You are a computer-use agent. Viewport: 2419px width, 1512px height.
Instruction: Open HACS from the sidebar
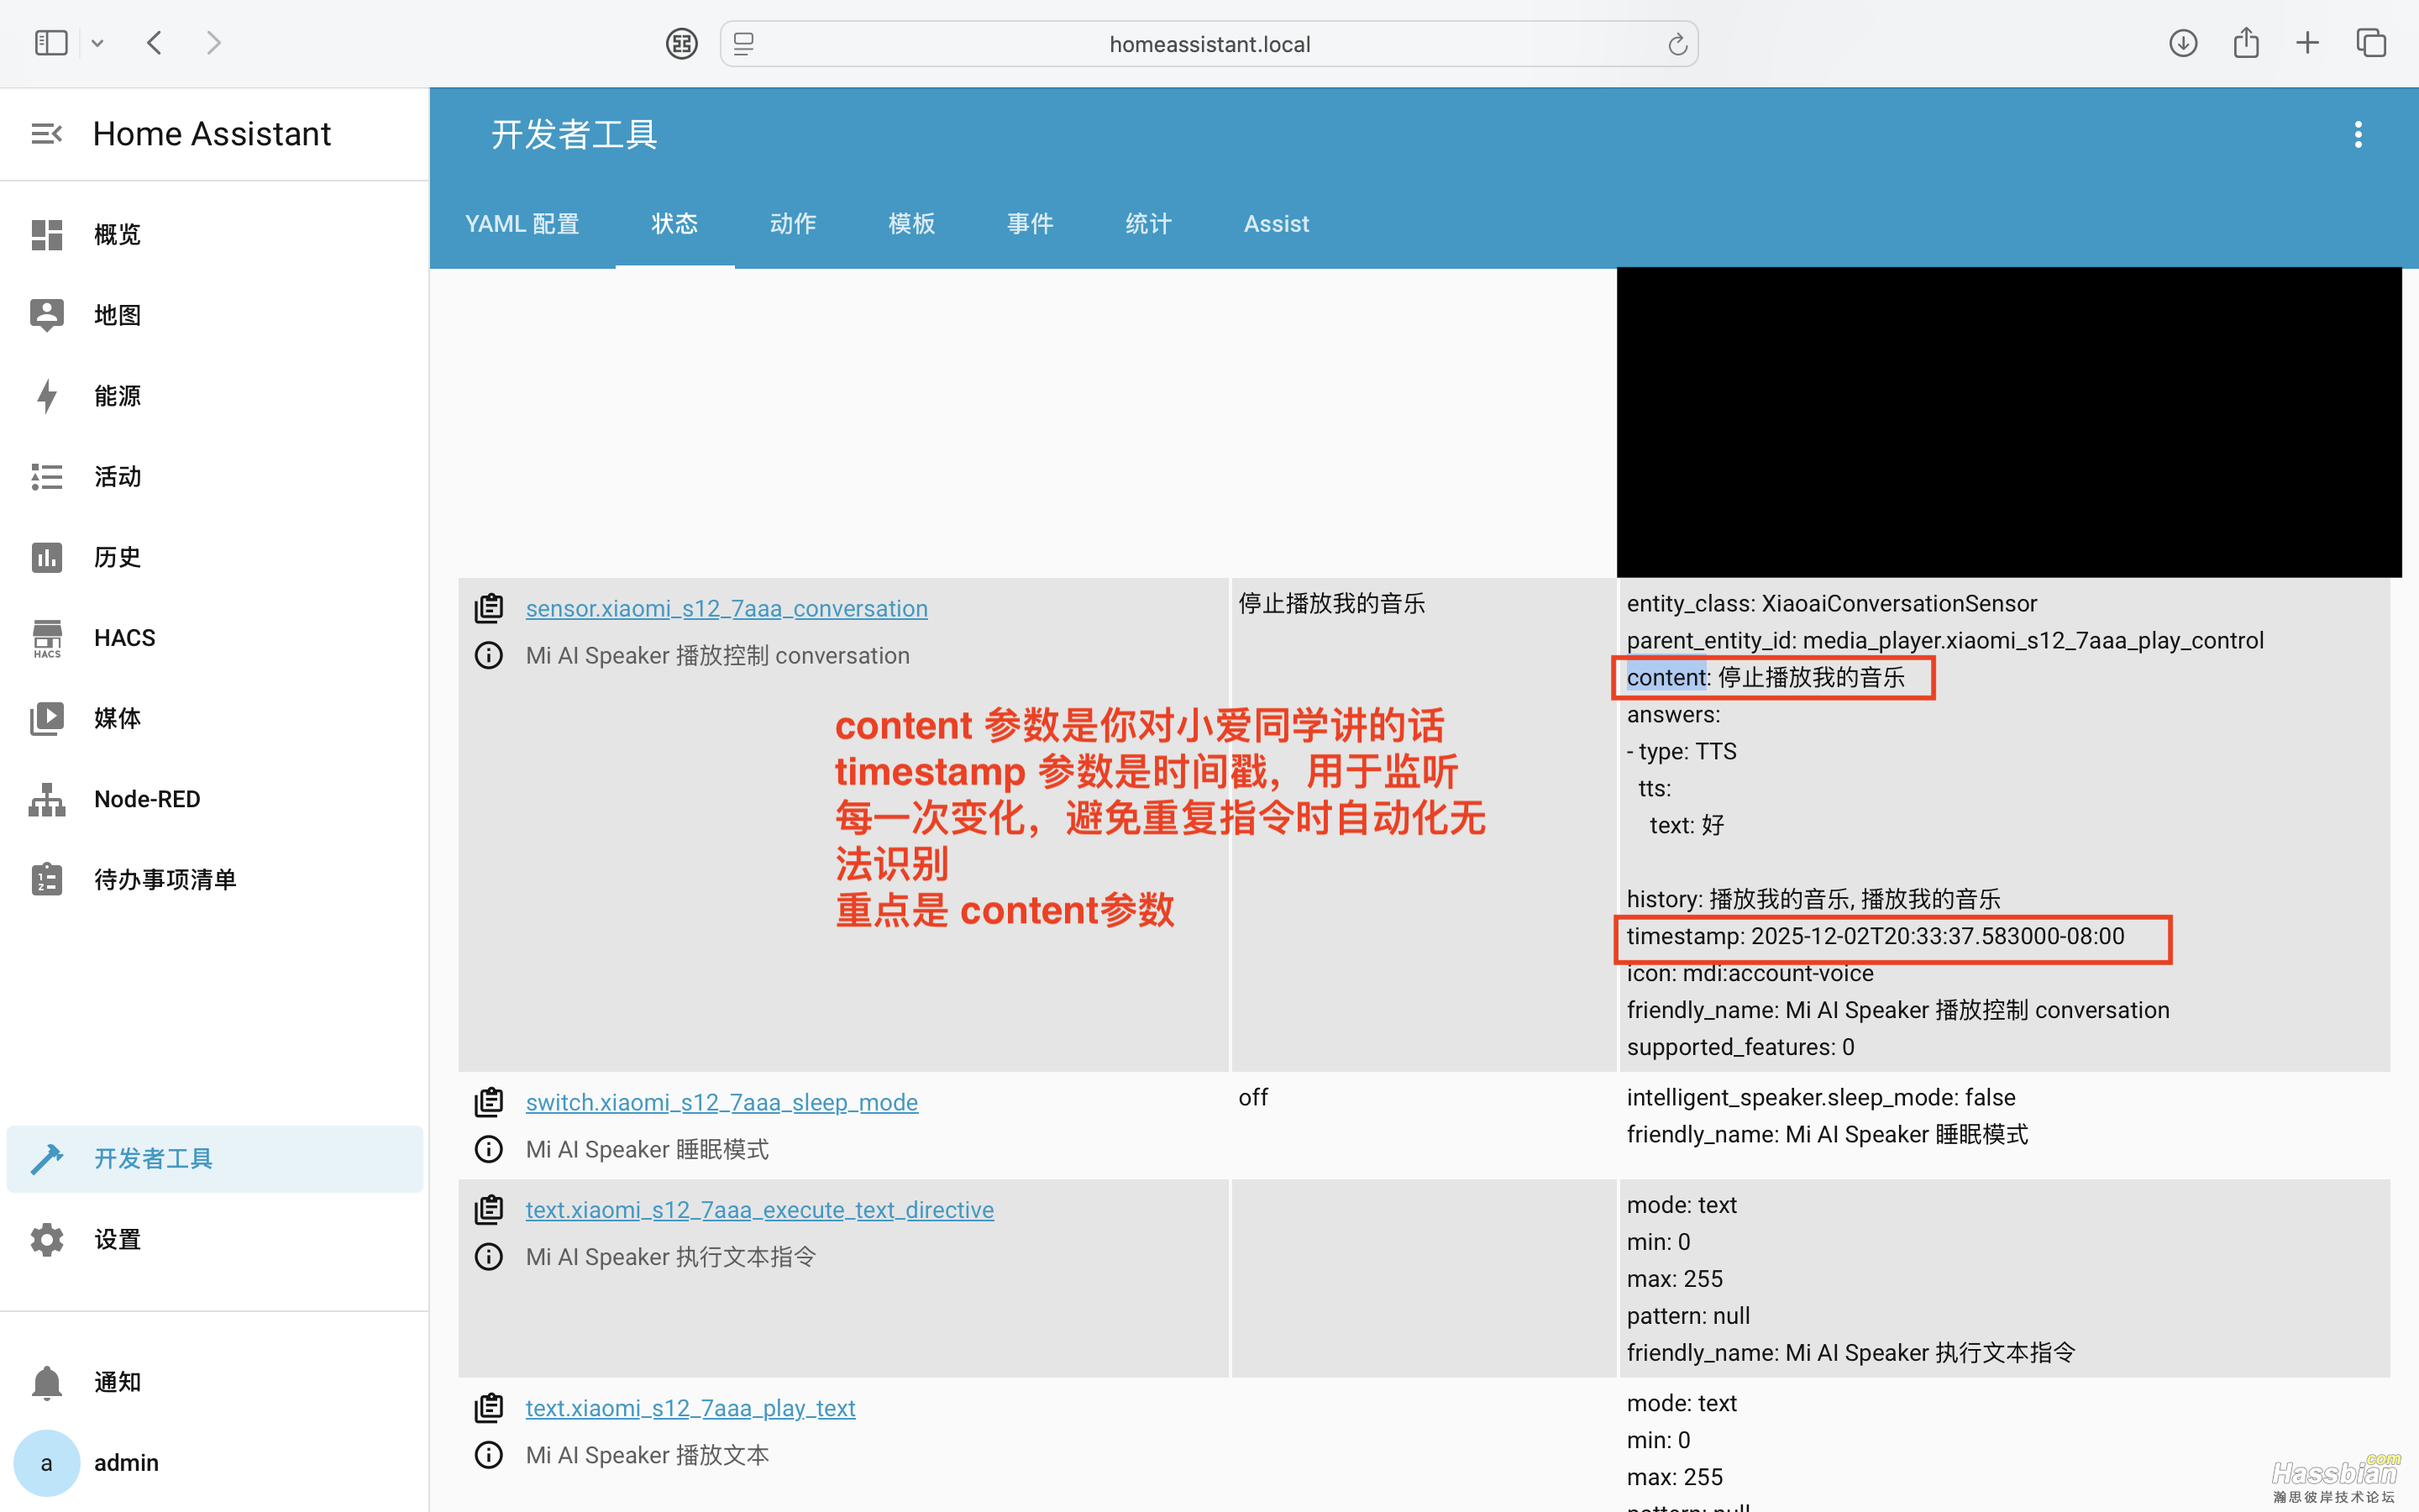click(x=124, y=637)
